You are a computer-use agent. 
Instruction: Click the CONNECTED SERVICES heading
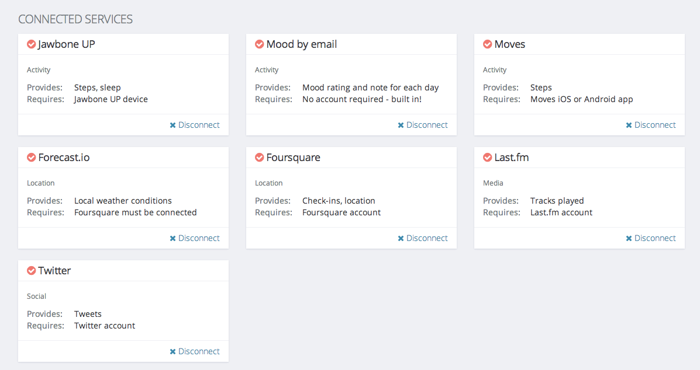click(x=75, y=19)
